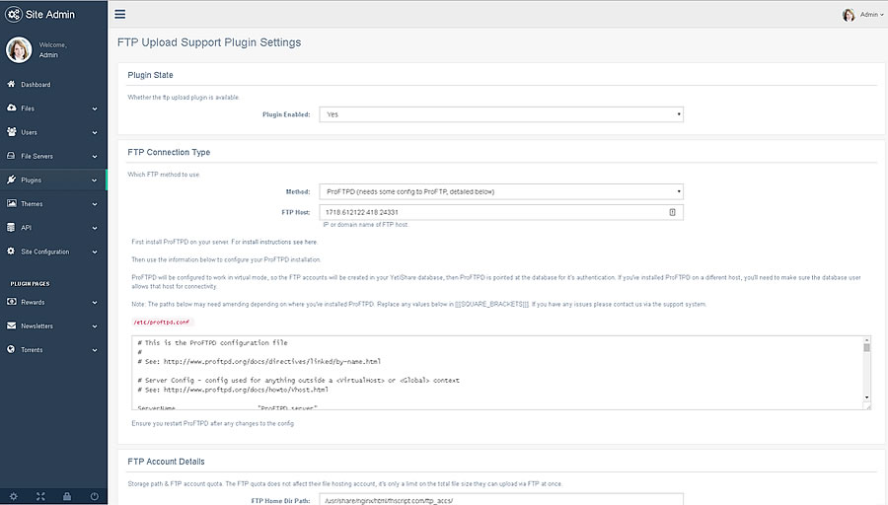The width and height of the screenshot is (888, 505).
Task: Click the lock icon in sidebar footer
Action: [67, 496]
